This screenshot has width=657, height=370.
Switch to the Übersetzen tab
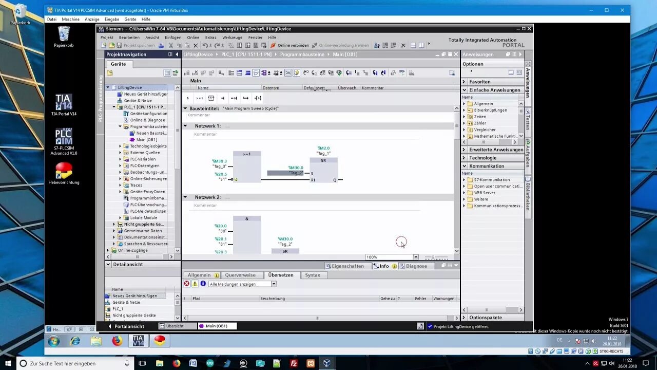pos(281,275)
